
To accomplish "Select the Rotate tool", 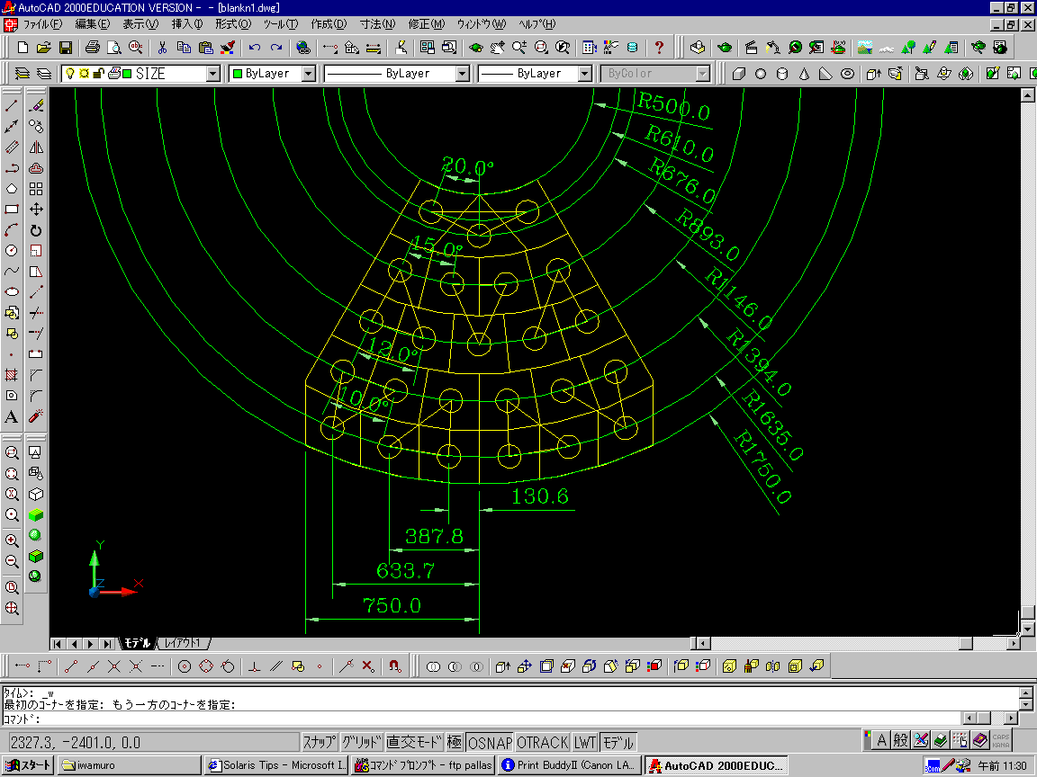I will coord(36,230).
